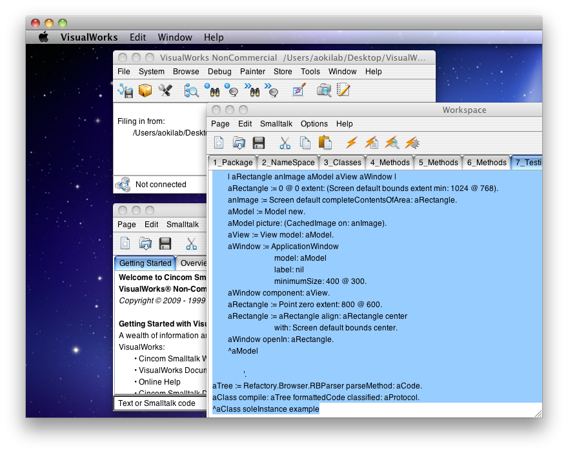Open the launcher Browse menu
The height and width of the screenshot is (453, 568).
tap(186, 72)
